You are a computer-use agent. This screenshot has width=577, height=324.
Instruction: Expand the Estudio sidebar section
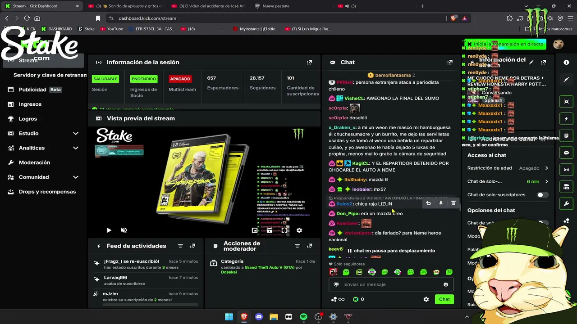coord(43,133)
